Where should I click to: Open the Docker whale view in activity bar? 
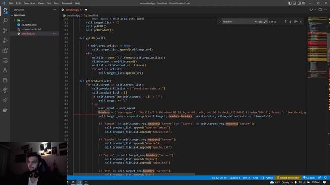5,110
